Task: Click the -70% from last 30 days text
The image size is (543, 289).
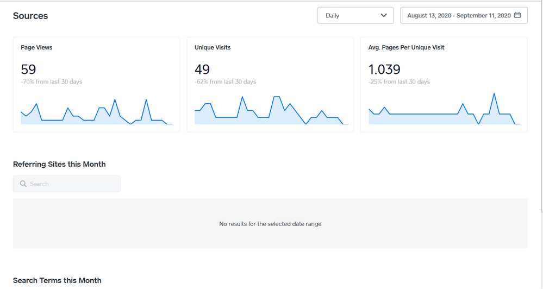Action: coord(52,82)
